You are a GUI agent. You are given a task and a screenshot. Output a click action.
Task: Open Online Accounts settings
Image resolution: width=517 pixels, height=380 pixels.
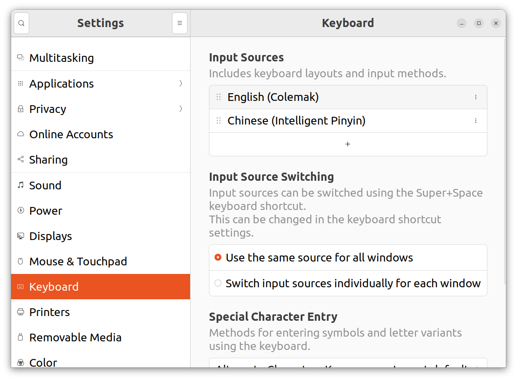[x=100, y=134]
